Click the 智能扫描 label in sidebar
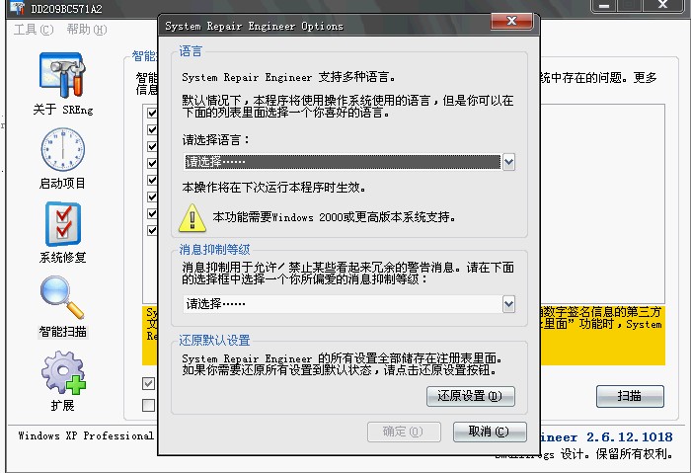This screenshot has height=473, width=691. [62, 331]
